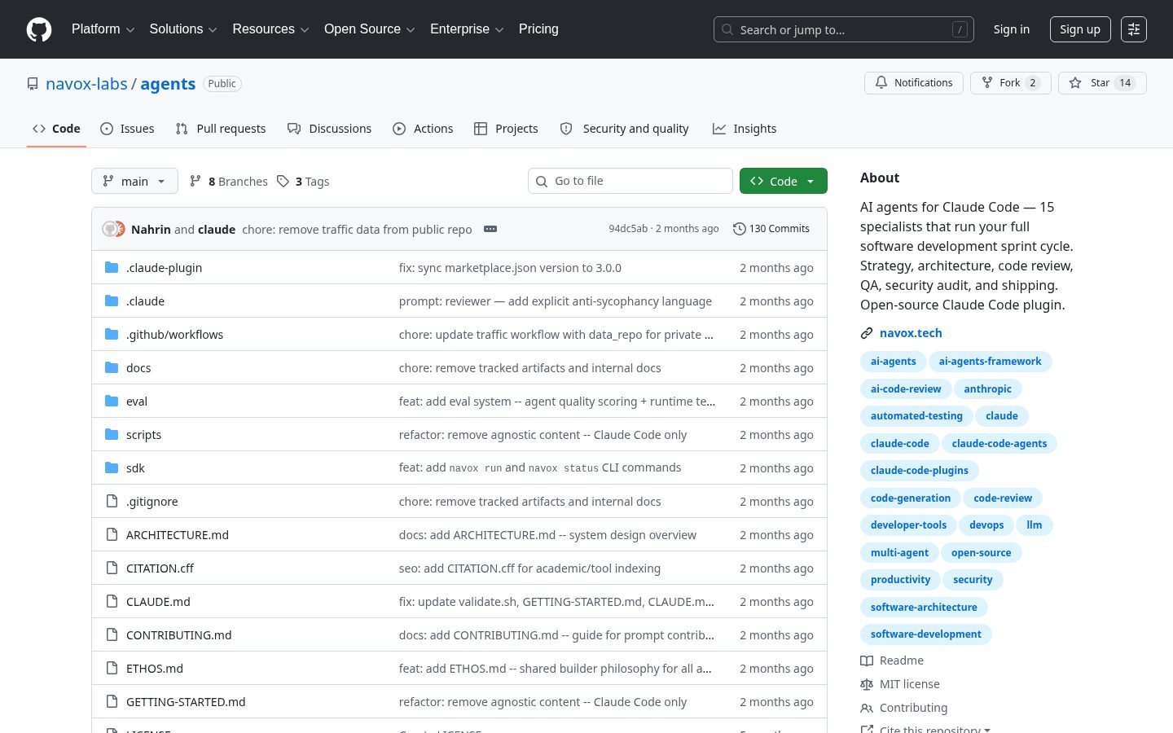The image size is (1173, 733).
Task: Click the folder icon for sdk
Action: (112, 467)
